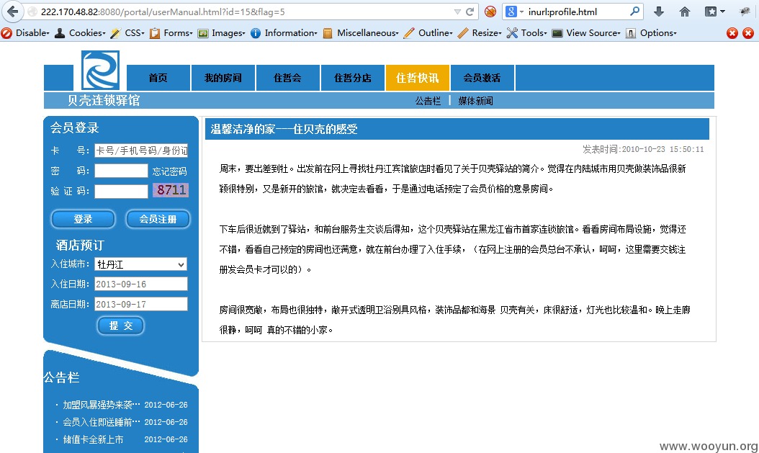Click the add-on icon at toolbar end
This screenshot has width=759, height=453.
point(745,12)
